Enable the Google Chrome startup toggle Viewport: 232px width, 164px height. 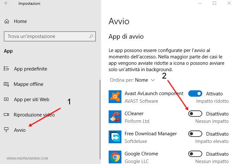[x=195, y=154]
